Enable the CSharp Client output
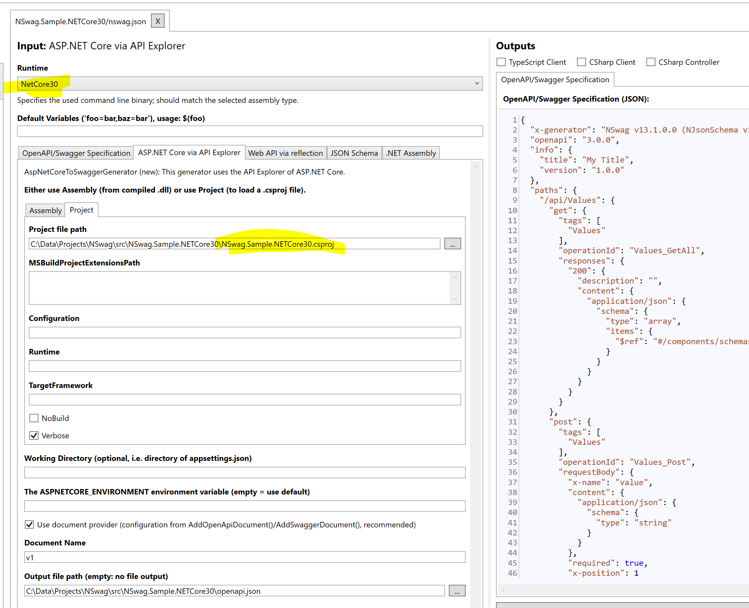This screenshot has height=608, width=749. (x=581, y=62)
